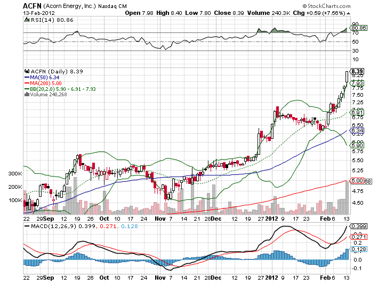Screen dimensions: 378x285
Task: Click the red 5.00 MA(200) price tag
Action: click(x=357, y=180)
